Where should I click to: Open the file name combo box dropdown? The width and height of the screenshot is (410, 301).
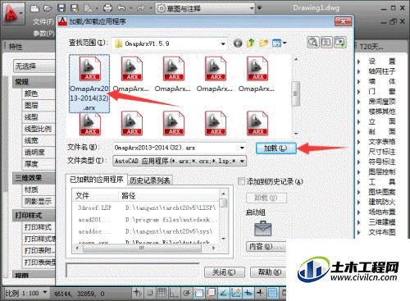(x=242, y=148)
